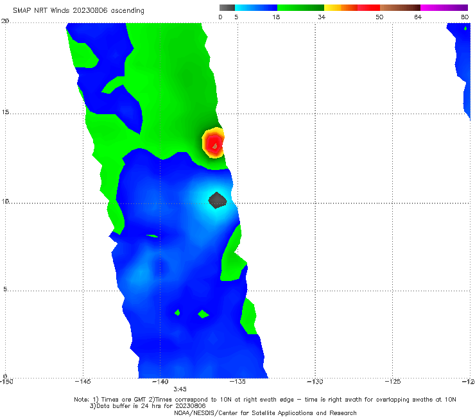Click the color bar label "50"
Viewport: 475px width, 417px height.
(x=379, y=17)
